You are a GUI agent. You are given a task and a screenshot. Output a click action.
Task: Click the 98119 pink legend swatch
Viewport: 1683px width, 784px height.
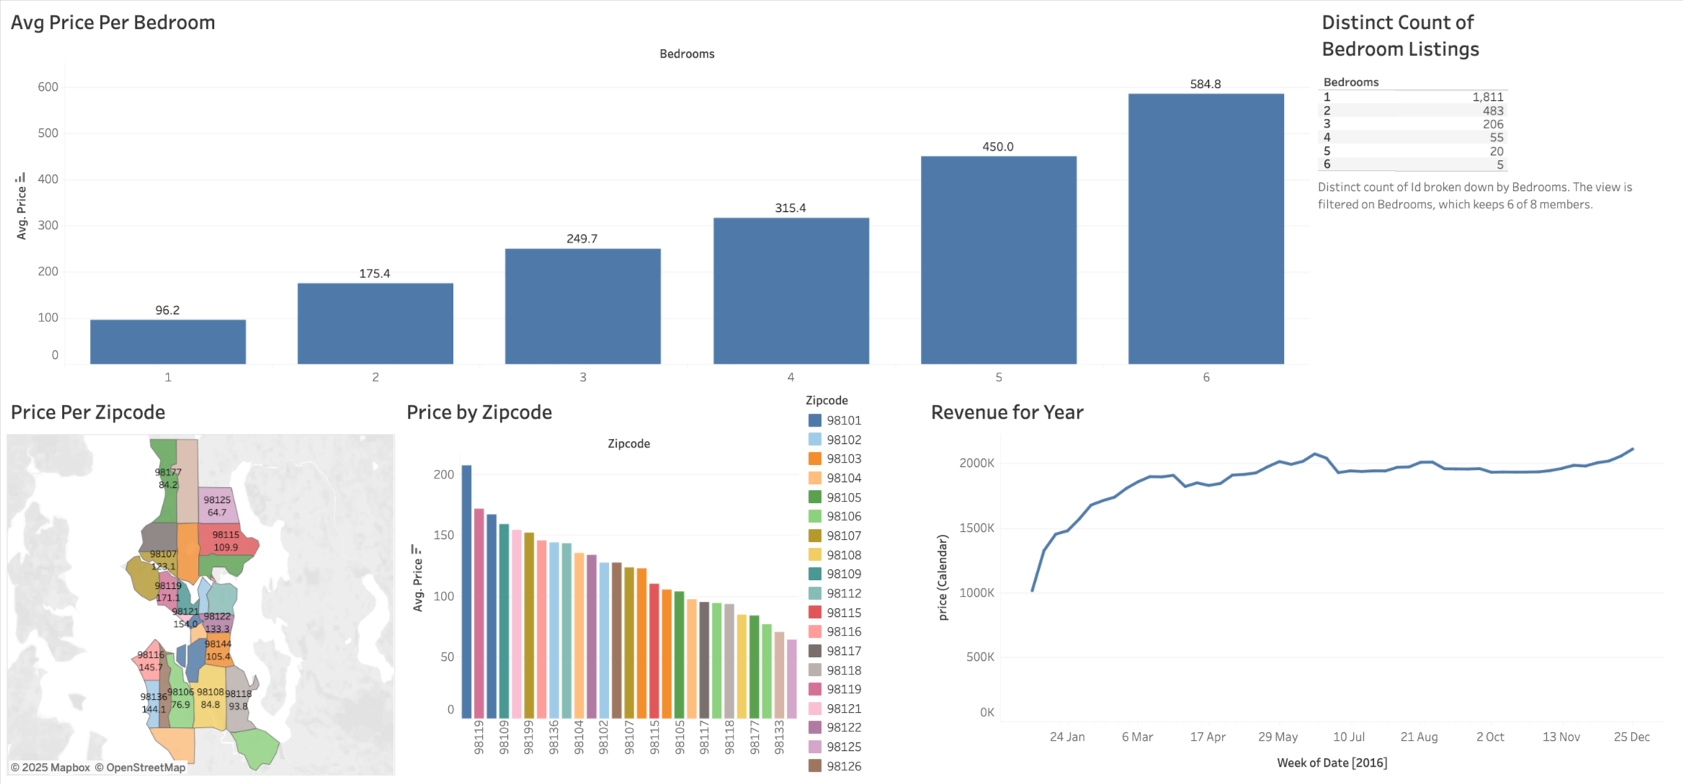pos(815,689)
